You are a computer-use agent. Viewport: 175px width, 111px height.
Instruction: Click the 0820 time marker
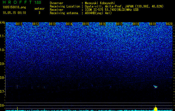pos(169,24)
